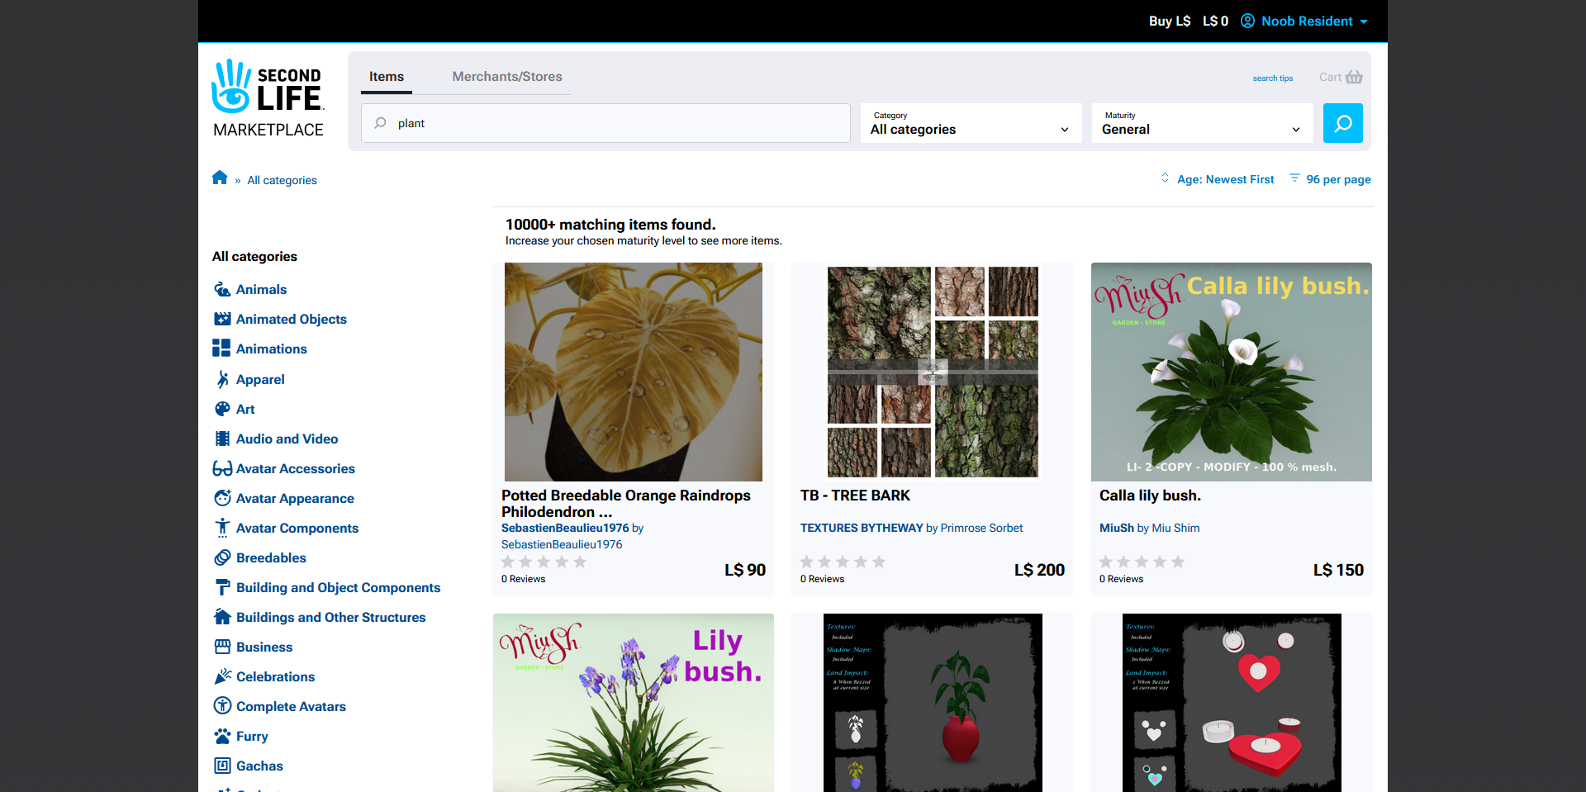Click the Business storefront icon
Screen dimensions: 1586x792
[x=222, y=647]
